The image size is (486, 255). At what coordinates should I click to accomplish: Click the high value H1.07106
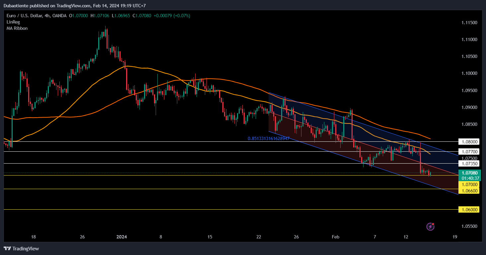(101, 16)
